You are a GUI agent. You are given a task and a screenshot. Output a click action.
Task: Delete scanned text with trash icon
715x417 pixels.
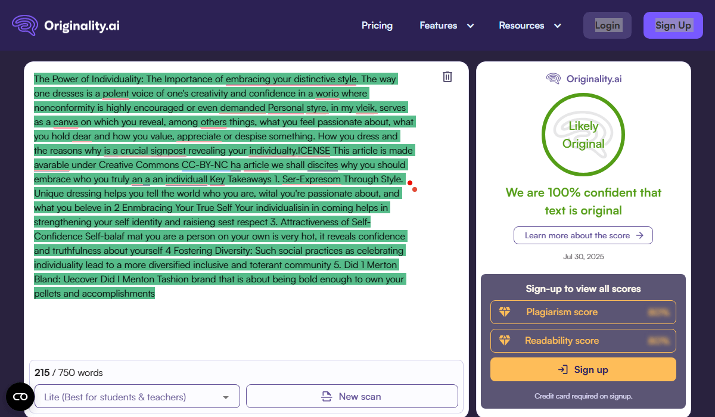pos(447,77)
